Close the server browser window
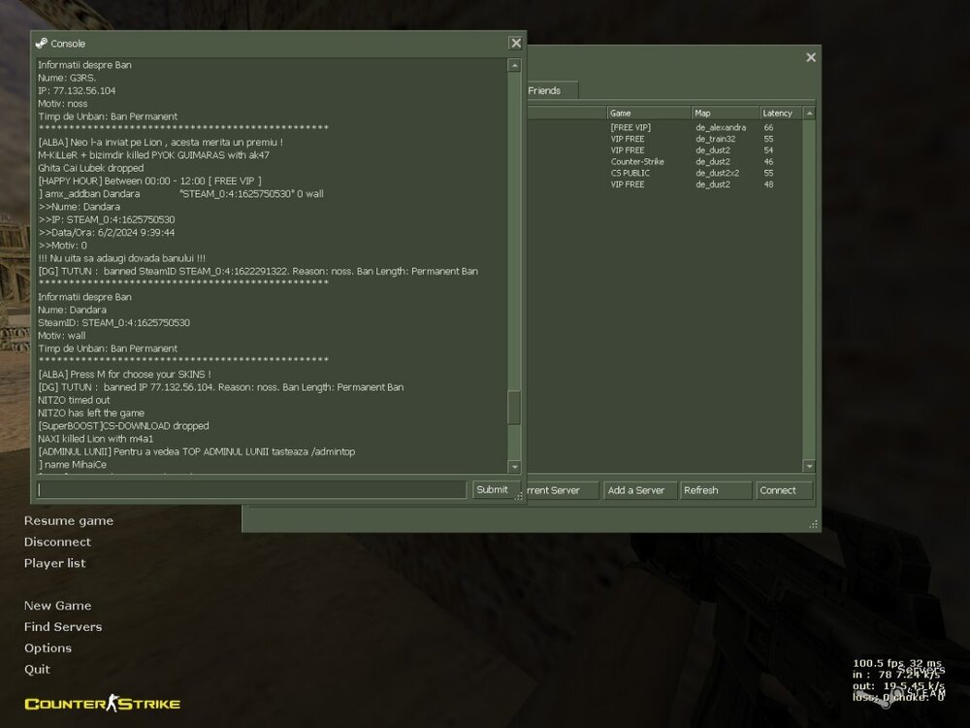The image size is (970, 728). (811, 57)
